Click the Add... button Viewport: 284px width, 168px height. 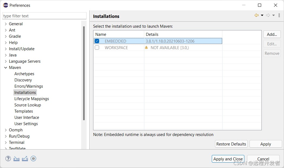pos(272,34)
